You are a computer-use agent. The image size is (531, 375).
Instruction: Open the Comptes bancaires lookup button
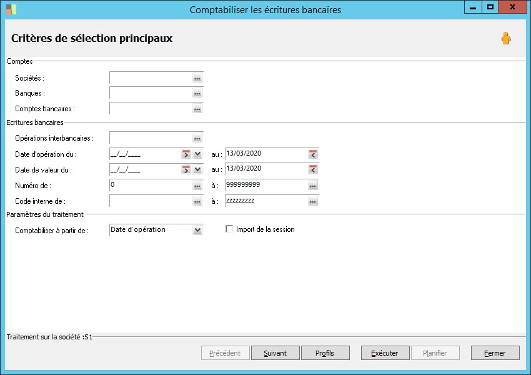[197, 109]
